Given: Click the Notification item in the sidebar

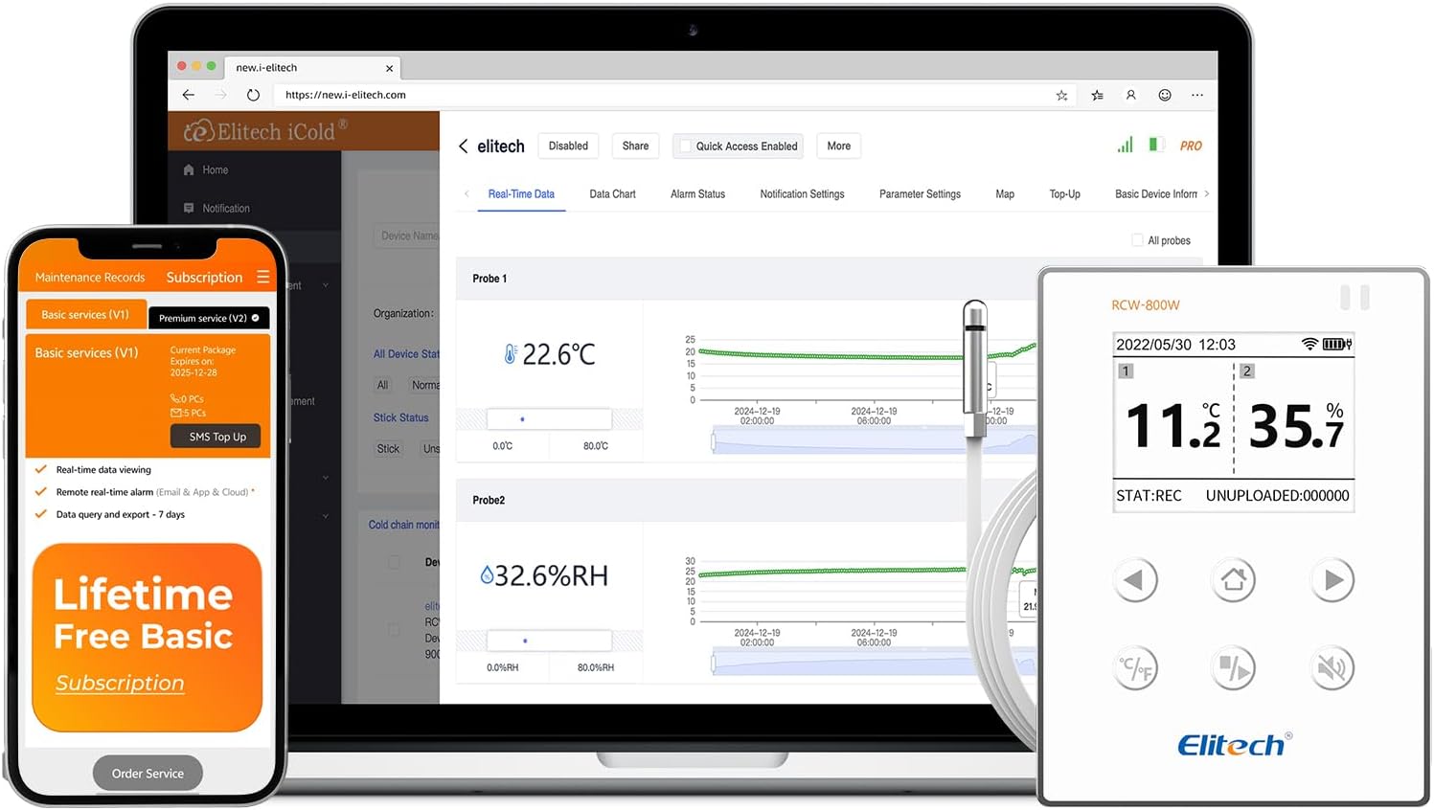Looking at the screenshot, I should (x=216, y=208).
